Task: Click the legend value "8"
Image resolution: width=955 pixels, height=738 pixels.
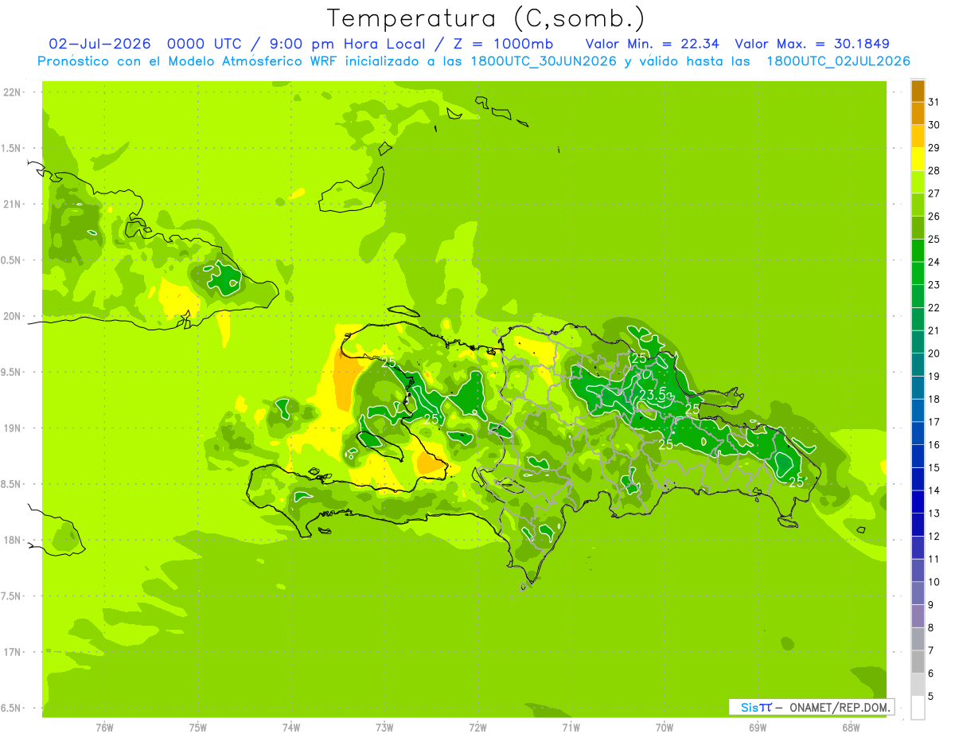Action: [931, 628]
